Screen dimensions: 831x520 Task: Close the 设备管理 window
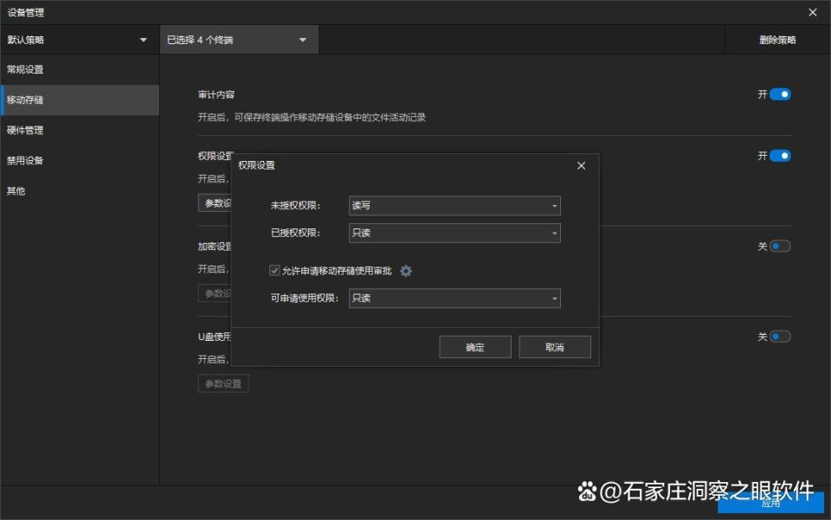pos(813,12)
